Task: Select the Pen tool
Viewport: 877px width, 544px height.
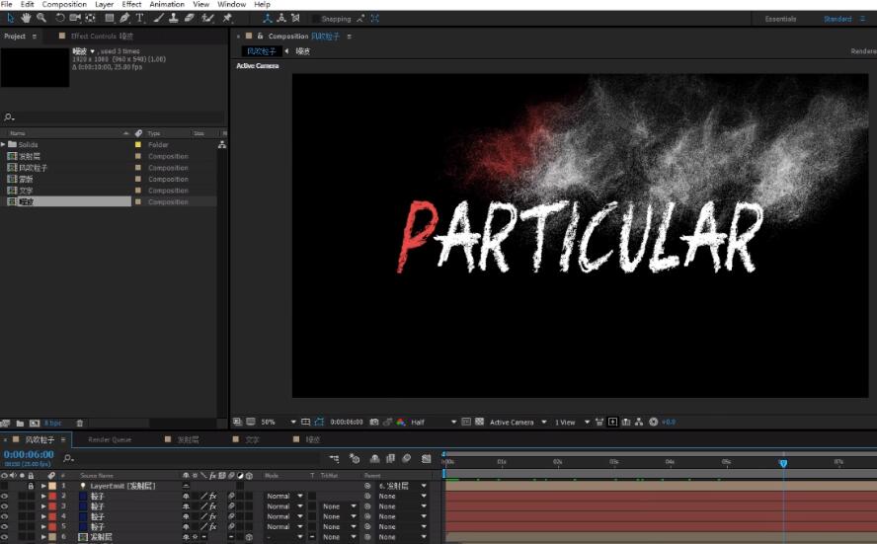Action: (124, 18)
